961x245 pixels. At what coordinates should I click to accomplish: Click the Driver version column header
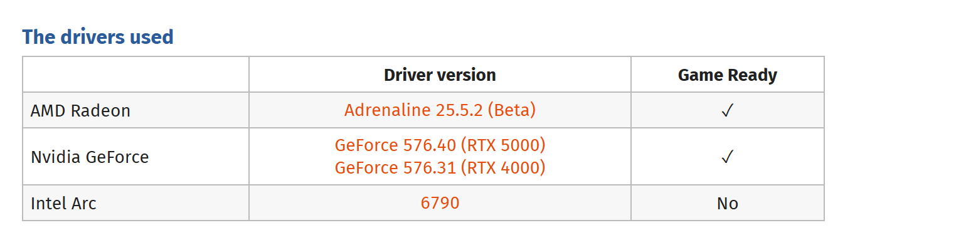[440, 75]
